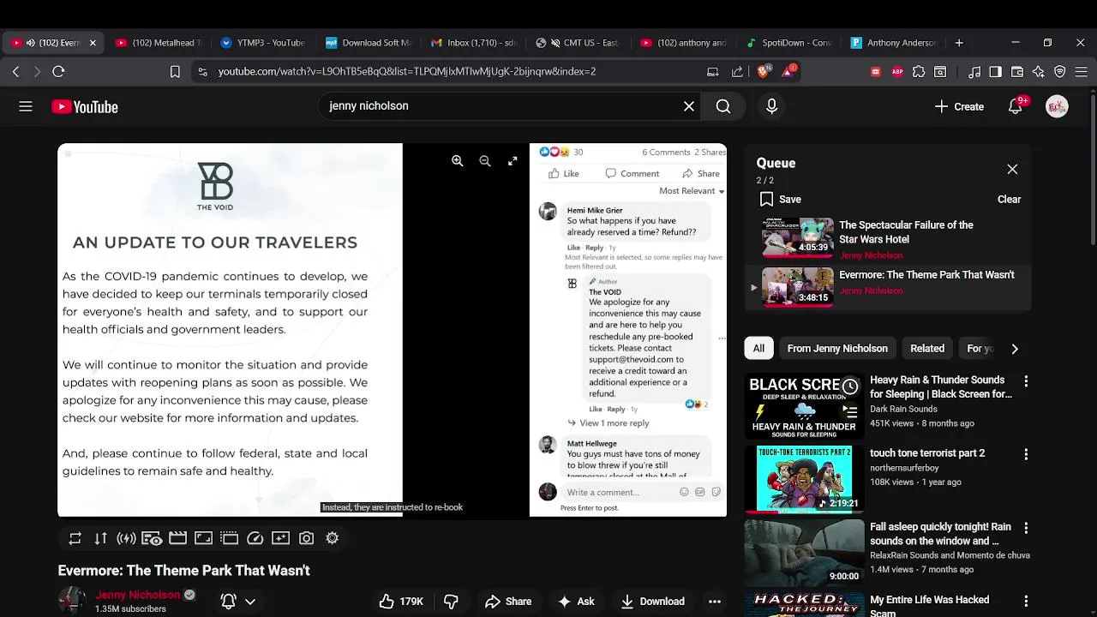Open the ABP Adblock Plus extension
The image size is (1097, 617).
[897, 72]
